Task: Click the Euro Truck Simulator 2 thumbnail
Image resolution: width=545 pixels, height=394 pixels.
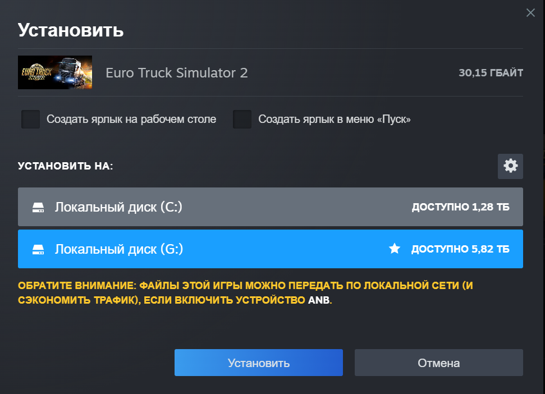Action: coord(55,72)
